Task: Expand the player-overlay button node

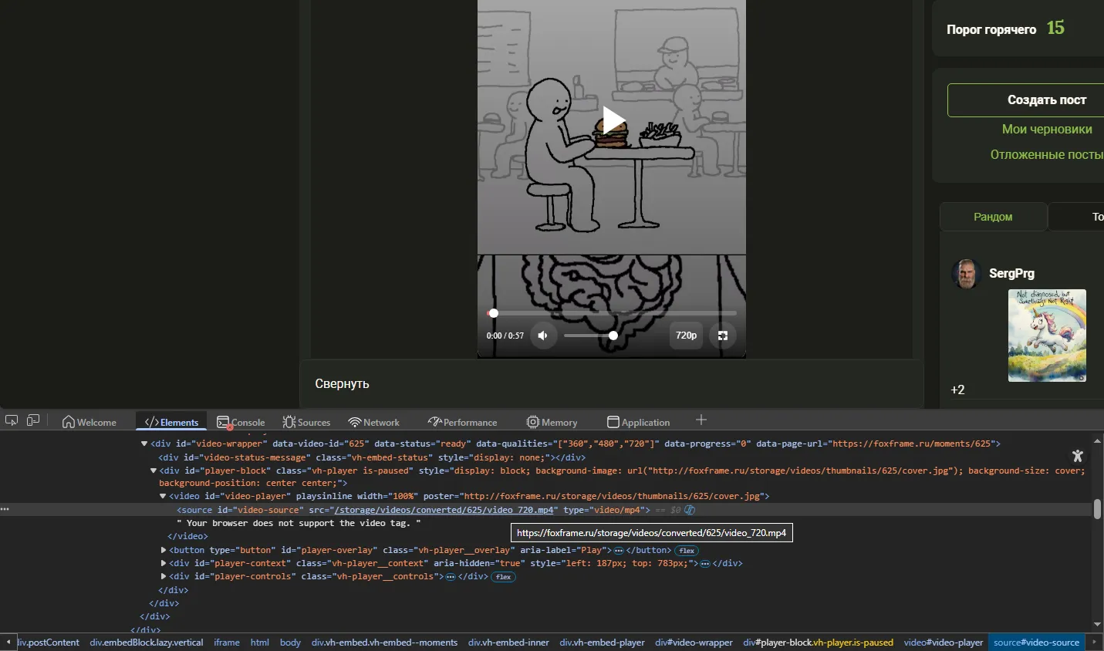Action: pyautogui.click(x=164, y=551)
